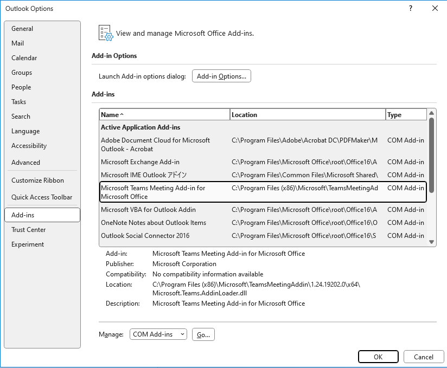Sort list by Location column header

click(307, 114)
